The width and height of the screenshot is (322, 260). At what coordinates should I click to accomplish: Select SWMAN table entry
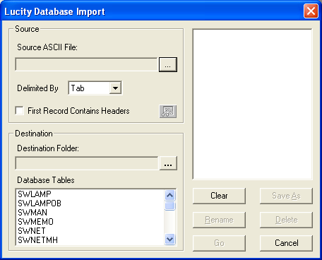[x=32, y=213]
